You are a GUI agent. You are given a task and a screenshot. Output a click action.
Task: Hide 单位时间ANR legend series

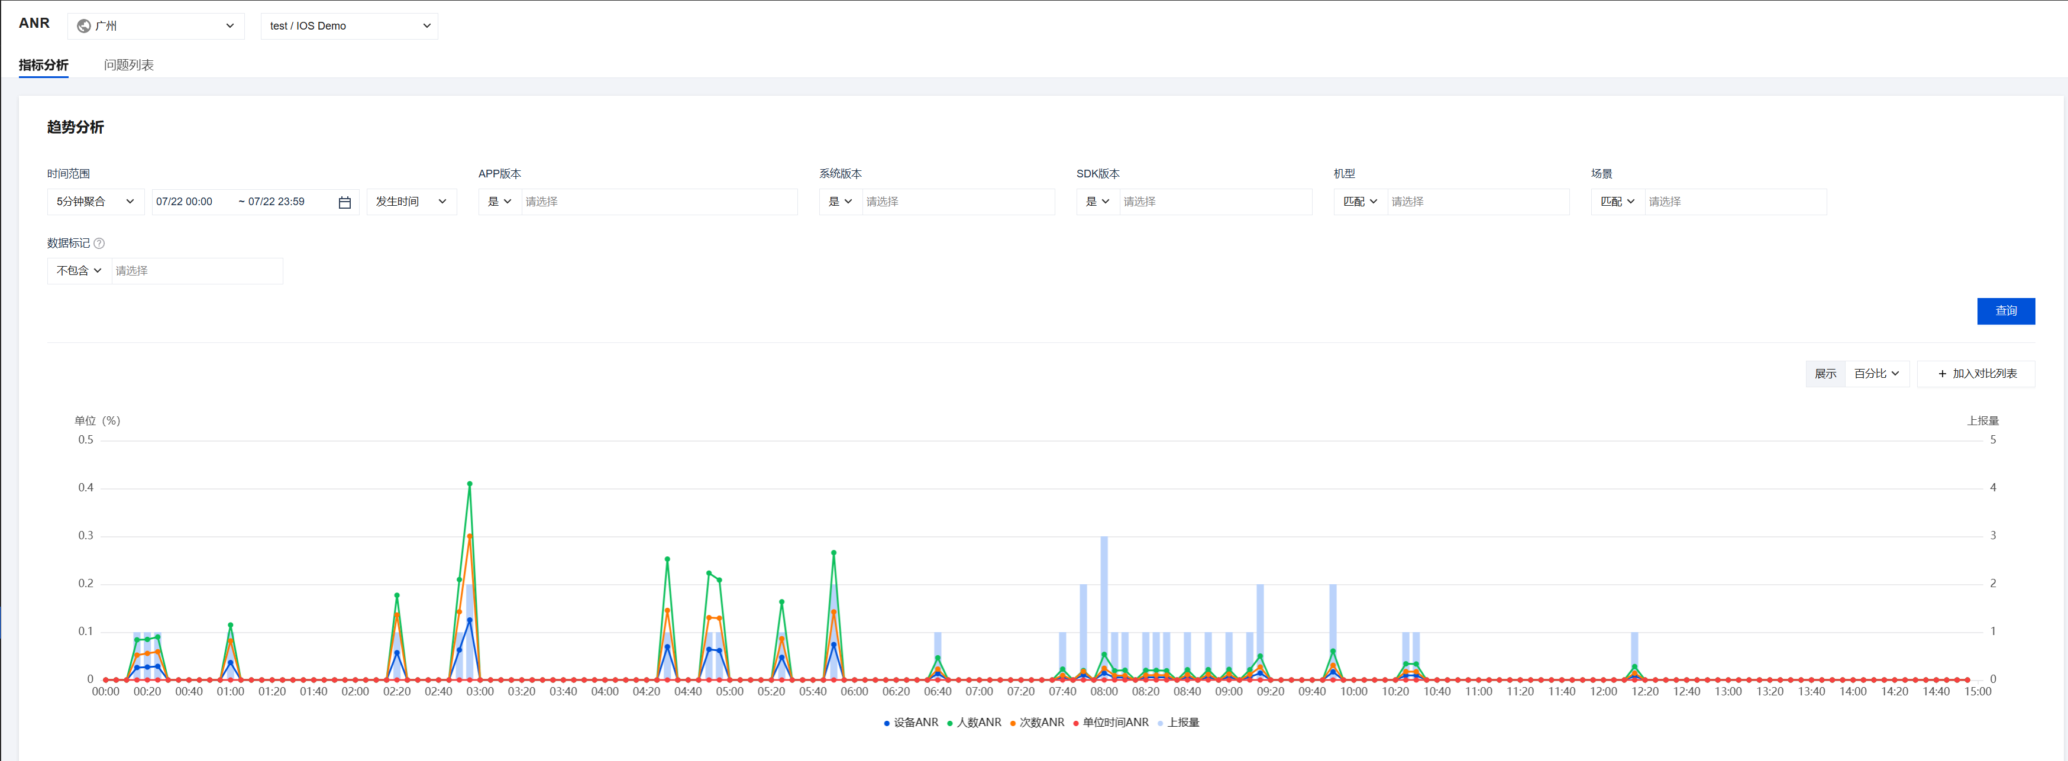(x=1111, y=723)
